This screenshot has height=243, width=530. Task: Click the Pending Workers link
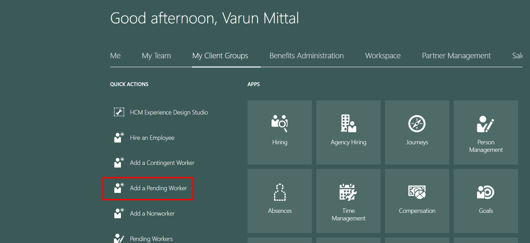(x=151, y=239)
